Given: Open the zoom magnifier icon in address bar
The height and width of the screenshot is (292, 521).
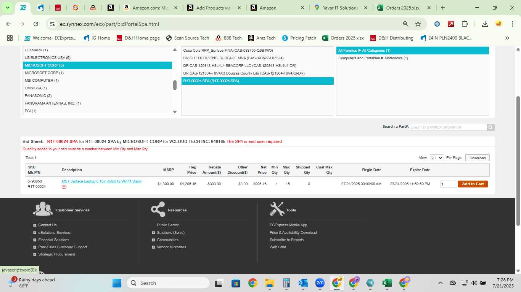Looking at the screenshot, I should pyautogui.click(x=406, y=24).
